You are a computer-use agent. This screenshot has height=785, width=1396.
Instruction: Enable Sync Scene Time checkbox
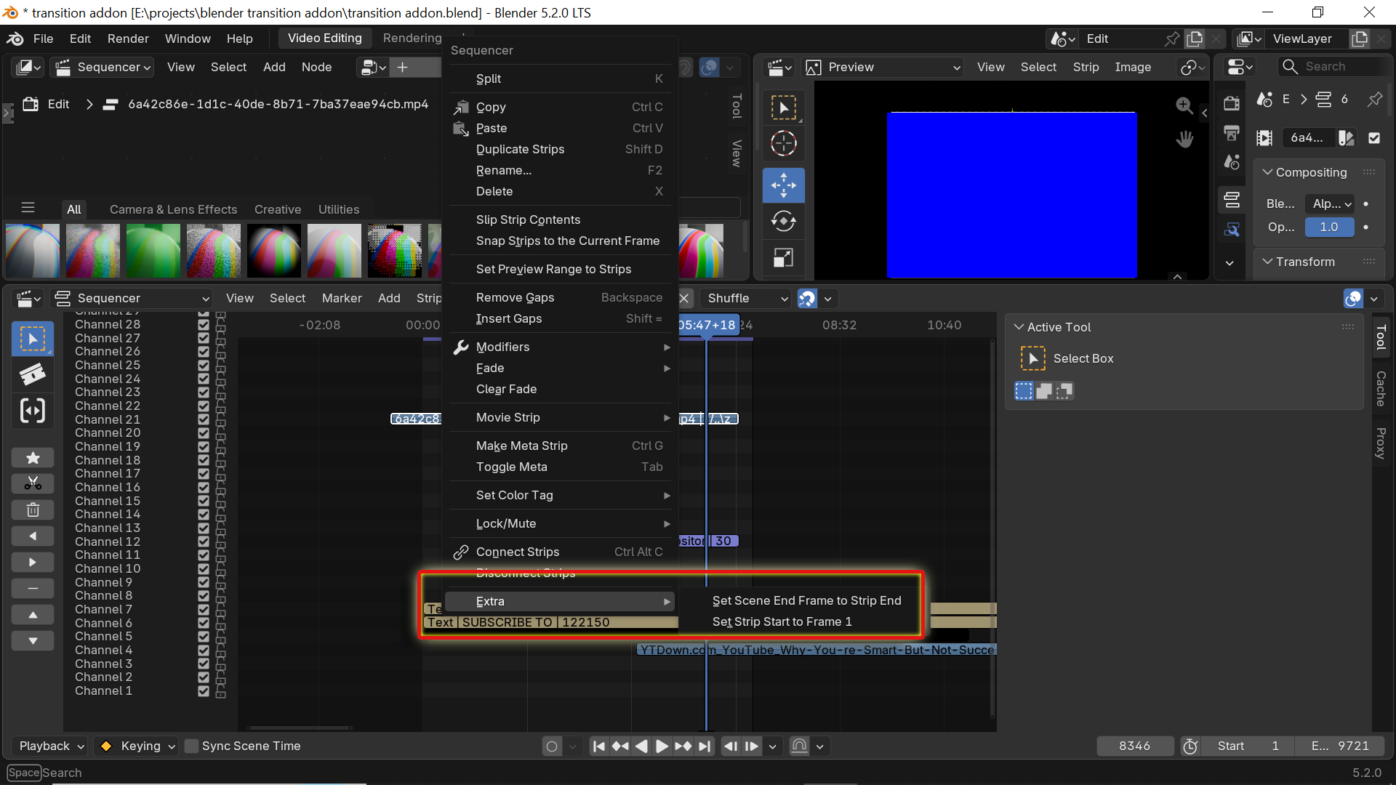point(192,746)
